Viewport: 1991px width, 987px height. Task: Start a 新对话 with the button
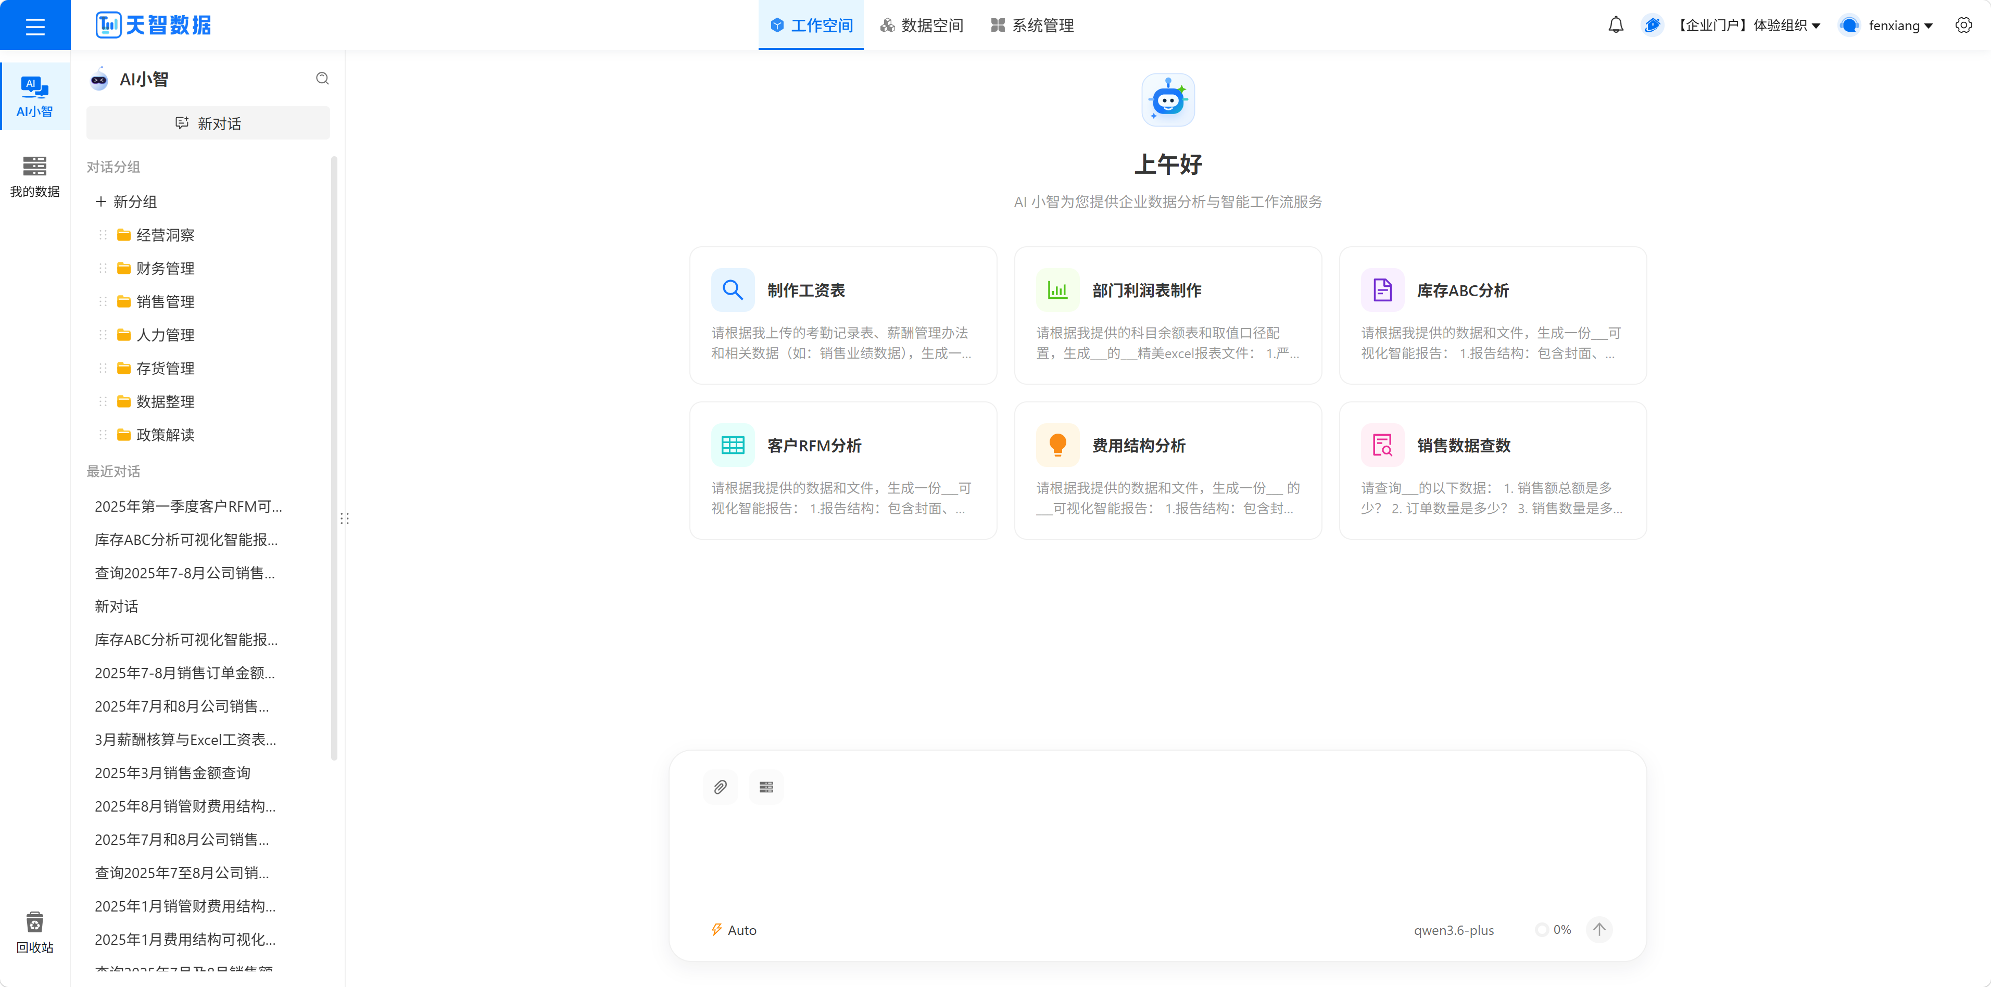(x=208, y=123)
